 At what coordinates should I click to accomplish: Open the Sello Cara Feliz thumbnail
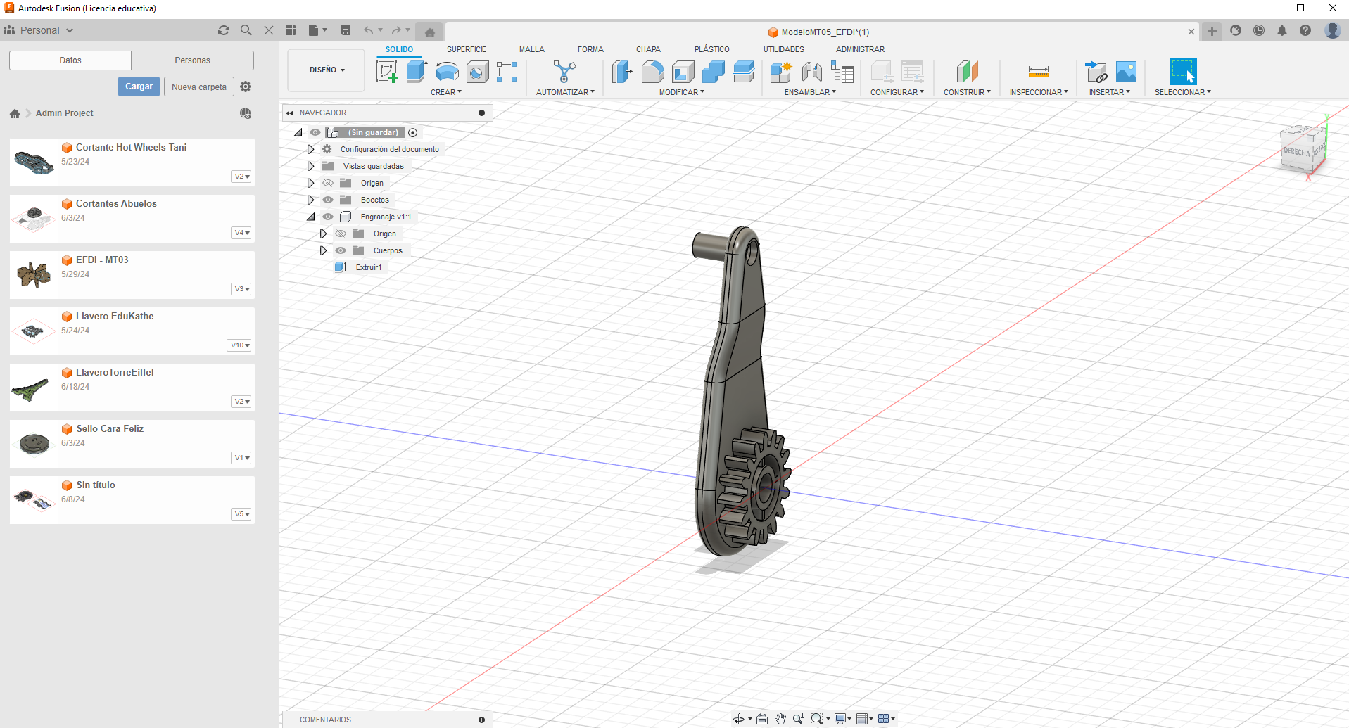click(34, 444)
